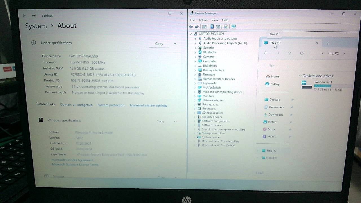The width and height of the screenshot is (361, 203).
Task: Click the back arrow in File Explorer
Action: click(x=265, y=53)
